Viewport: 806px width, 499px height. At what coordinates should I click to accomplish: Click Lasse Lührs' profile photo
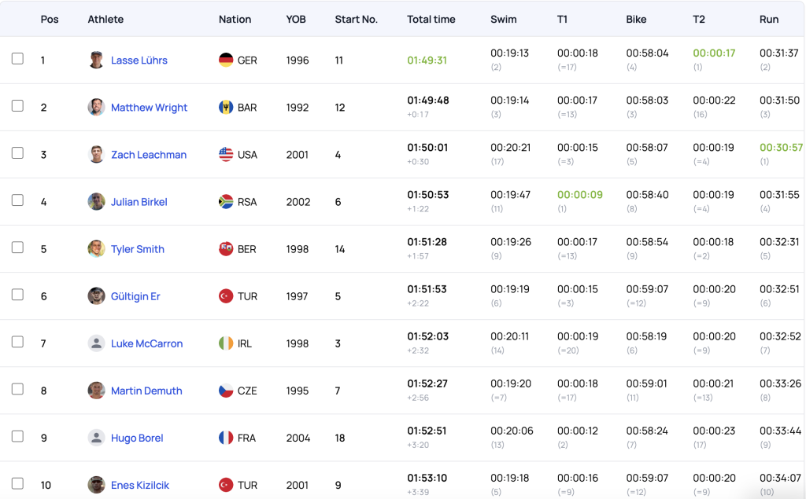point(96,61)
